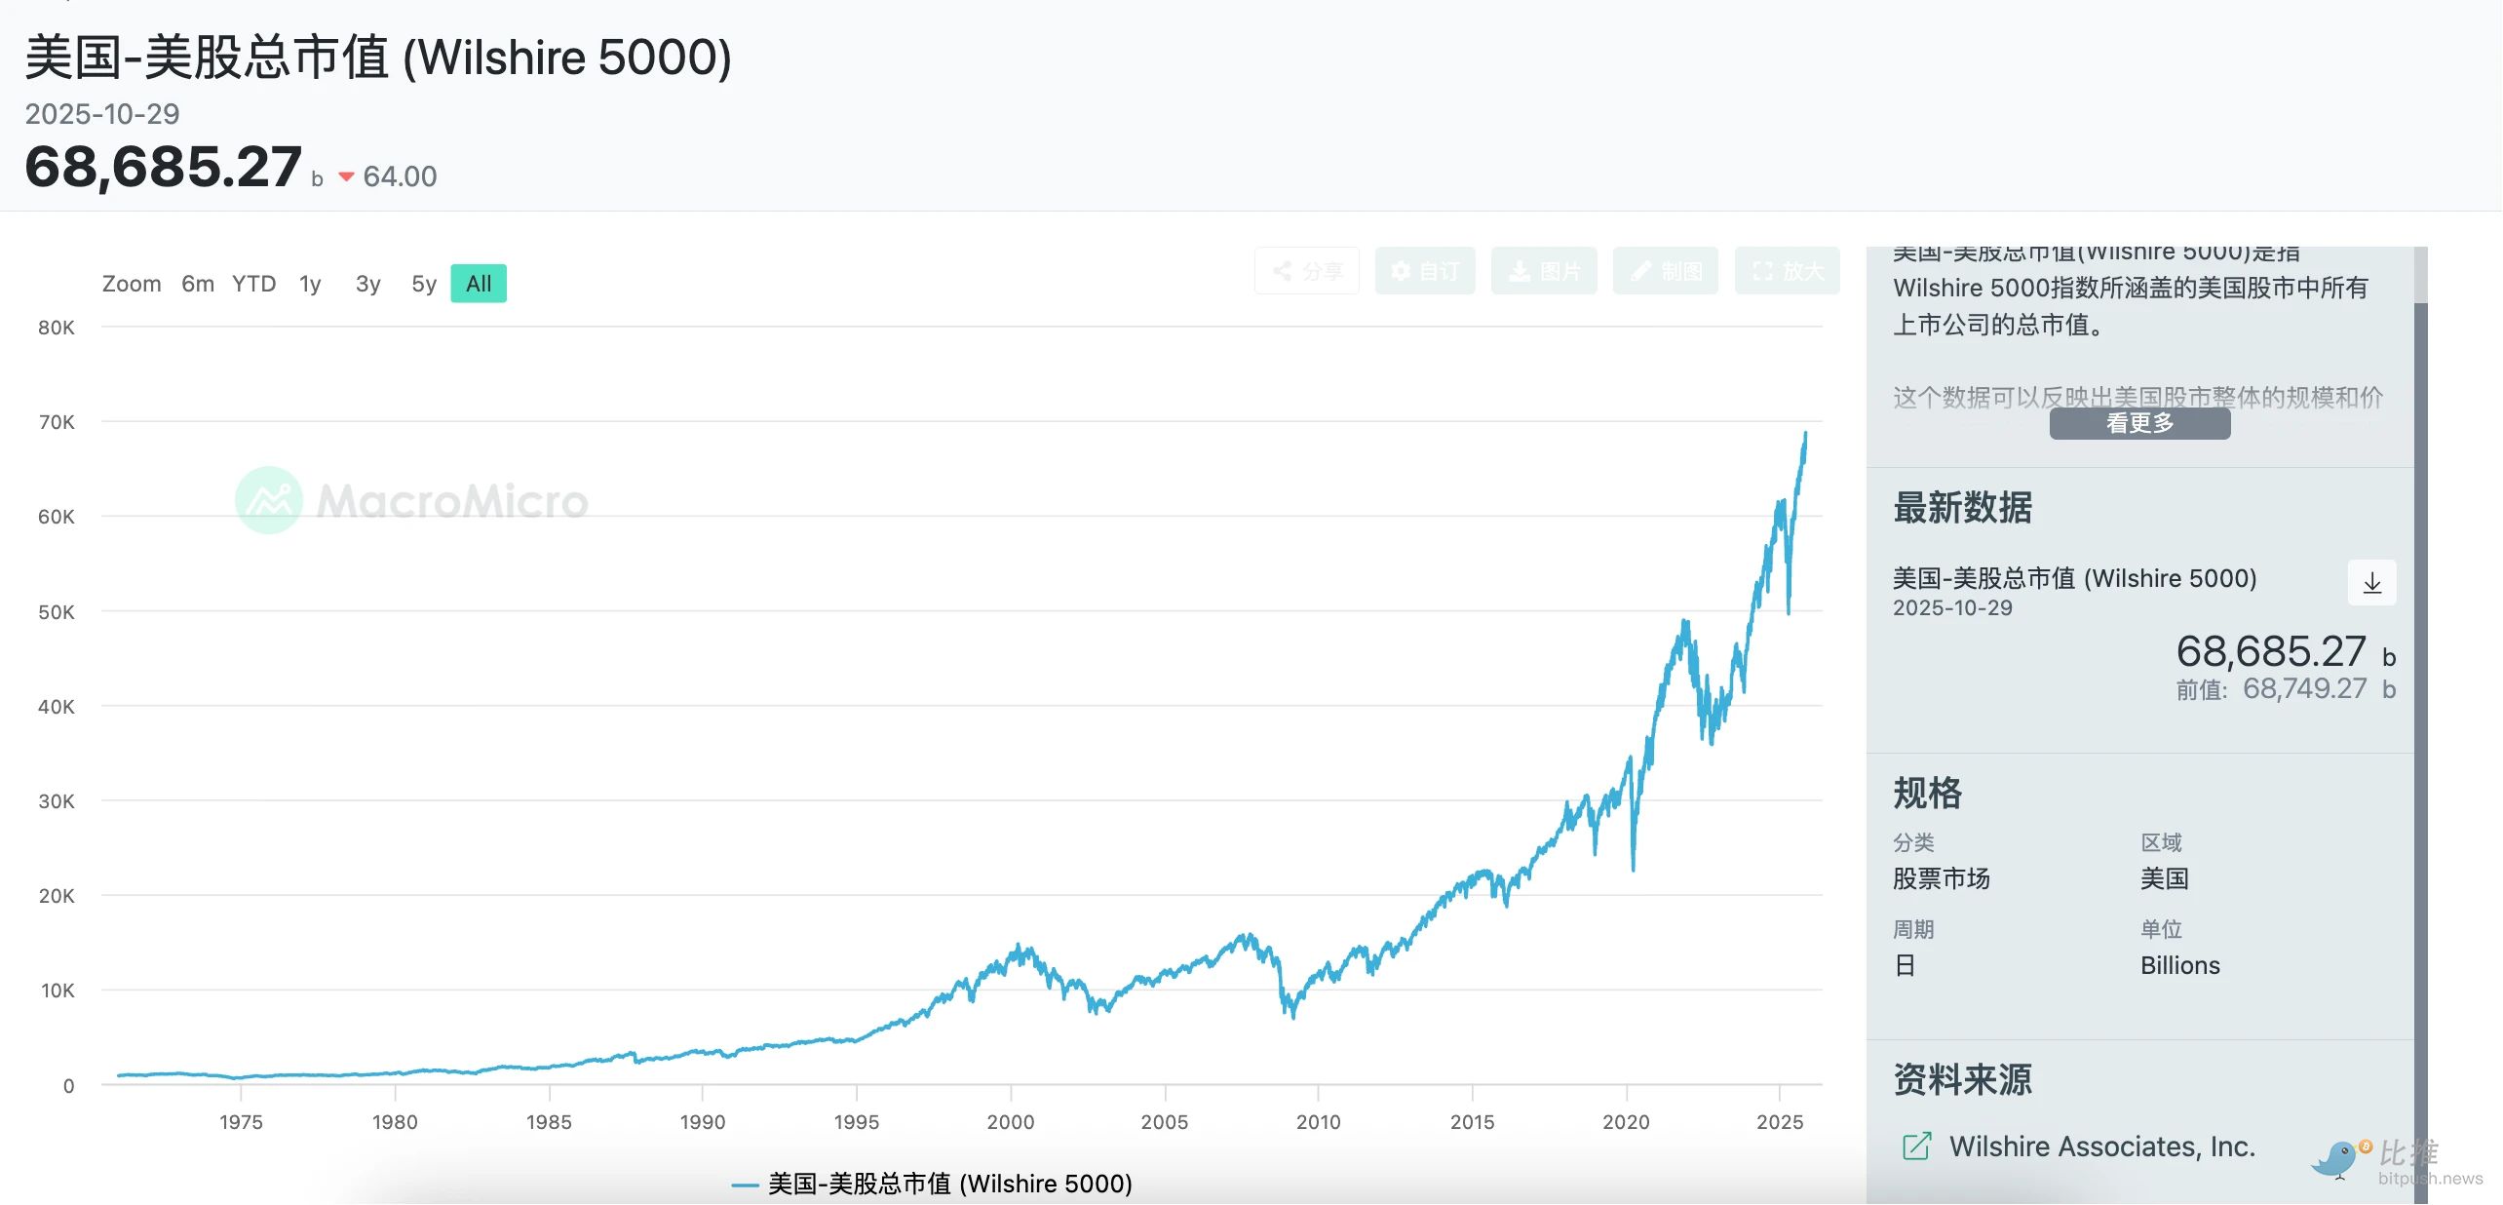Click the share (分享) icon button
This screenshot has width=2503, height=1205.
pyautogui.click(x=1306, y=271)
